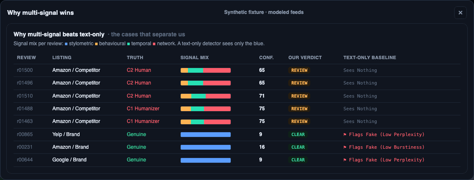Click 'Google / Brand' listing cell

[69, 159]
